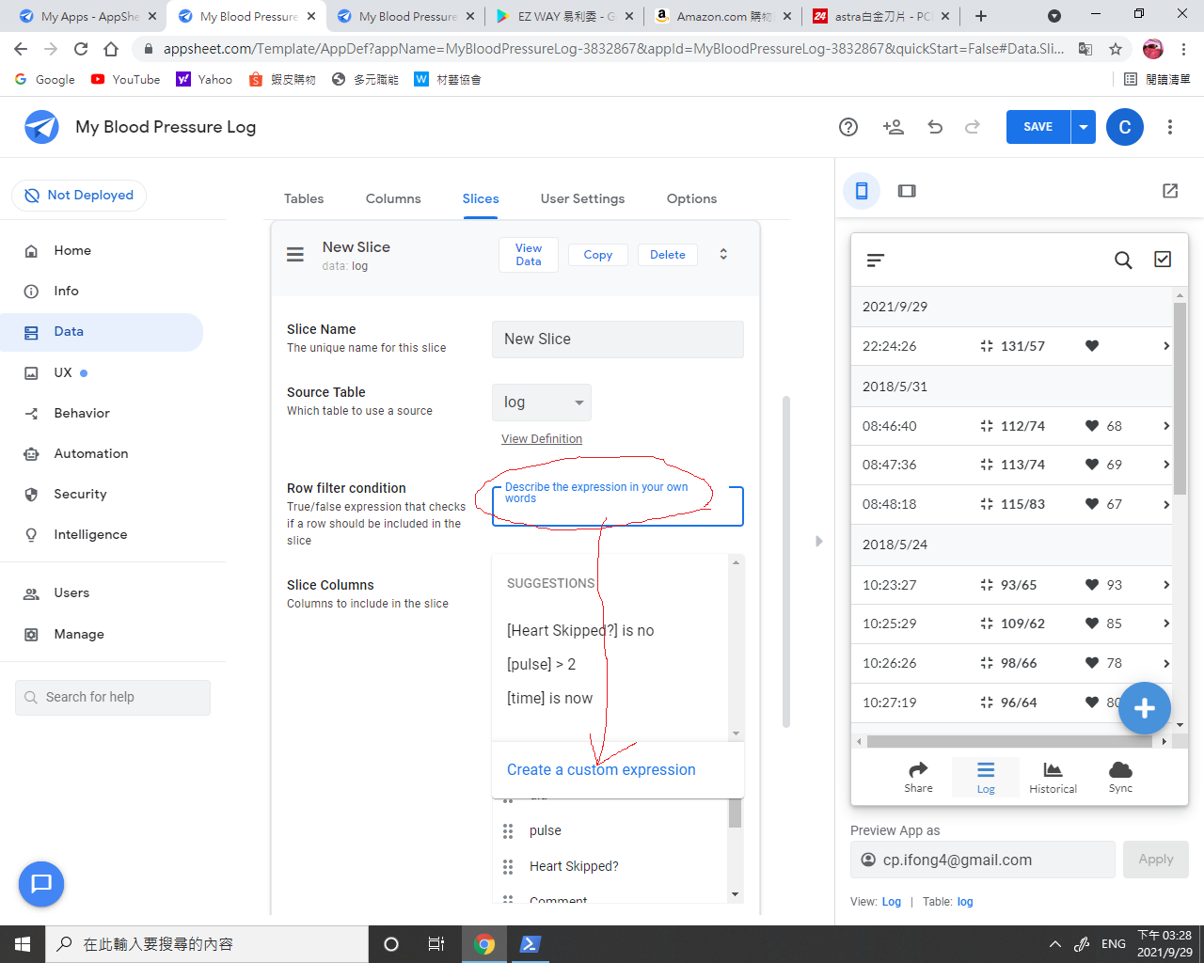
Task: Switch to the Columns tab
Action: tap(393, 198)
